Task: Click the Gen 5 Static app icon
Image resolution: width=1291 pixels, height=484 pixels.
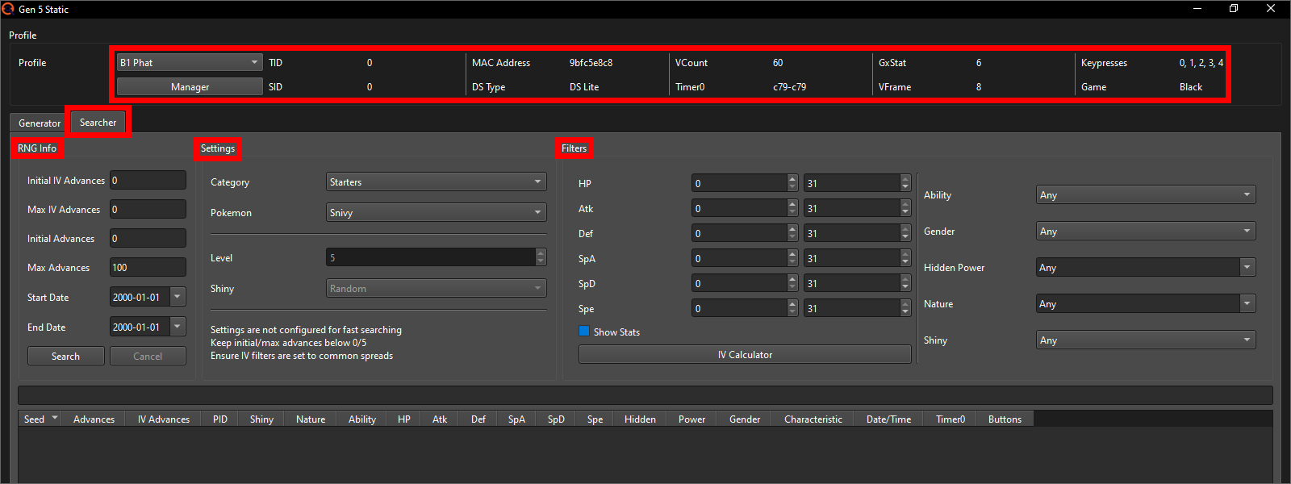Action: 8,9
